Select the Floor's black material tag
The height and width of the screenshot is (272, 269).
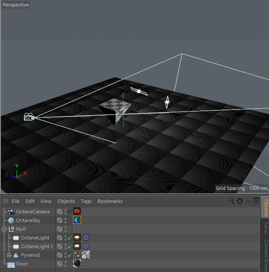tap(77, 263)
